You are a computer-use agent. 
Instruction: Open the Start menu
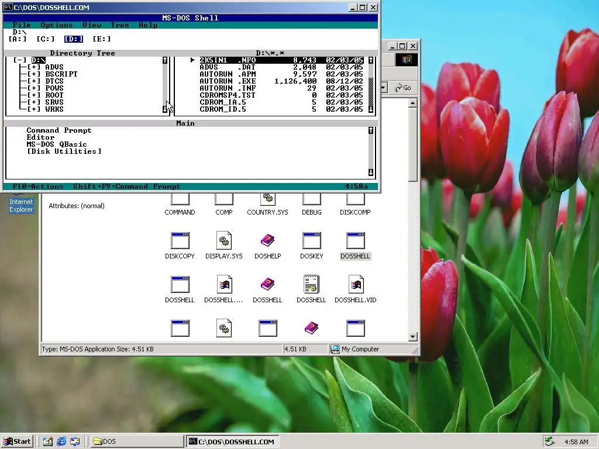point(17,442)
